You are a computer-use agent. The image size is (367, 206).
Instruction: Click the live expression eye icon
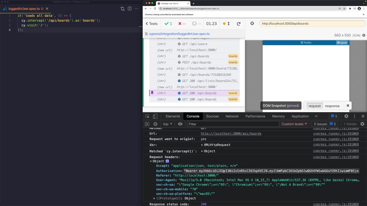180,124
